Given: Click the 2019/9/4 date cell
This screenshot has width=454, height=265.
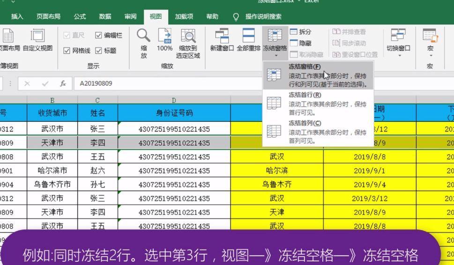Looking at the screenshot, I should coord(370,184).
